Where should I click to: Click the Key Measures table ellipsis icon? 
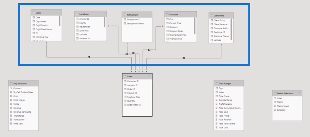(36, 83)
